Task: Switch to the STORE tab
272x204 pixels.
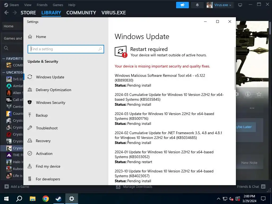Action: point(28,13)
